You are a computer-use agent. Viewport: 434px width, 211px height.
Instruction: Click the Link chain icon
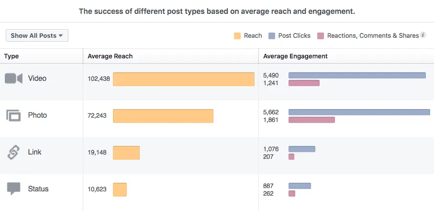13,152
